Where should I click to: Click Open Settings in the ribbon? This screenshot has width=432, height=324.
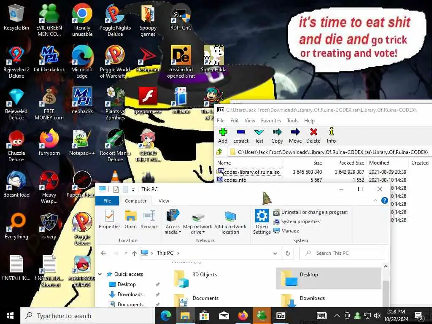pos(262,222)
